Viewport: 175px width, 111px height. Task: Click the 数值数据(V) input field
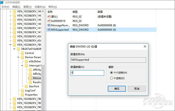point(87,73)
